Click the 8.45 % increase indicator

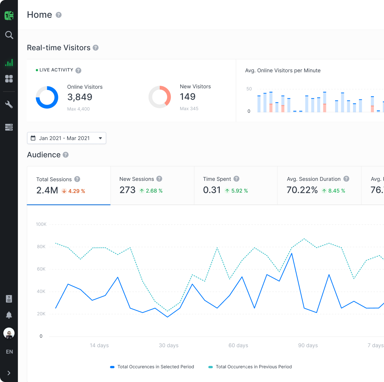[333, 191]
